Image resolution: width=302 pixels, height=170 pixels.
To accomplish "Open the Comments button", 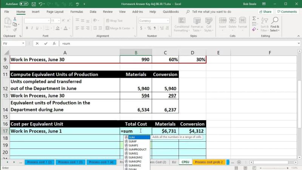I will (x=287, y=12).
